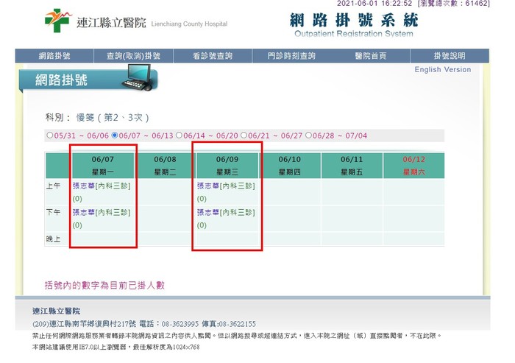Select the 06/21 ~ 06/27 week radio button
The height and width of the screenshot is (363, 515).
pos(244,135)
